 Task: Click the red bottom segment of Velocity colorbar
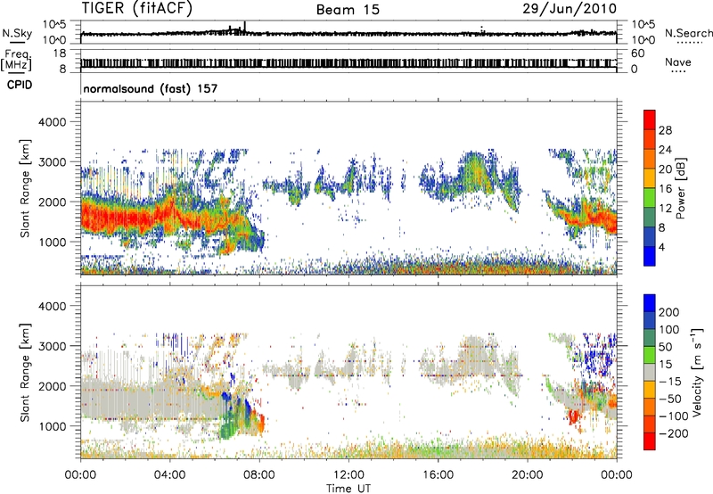click(650, 441)
